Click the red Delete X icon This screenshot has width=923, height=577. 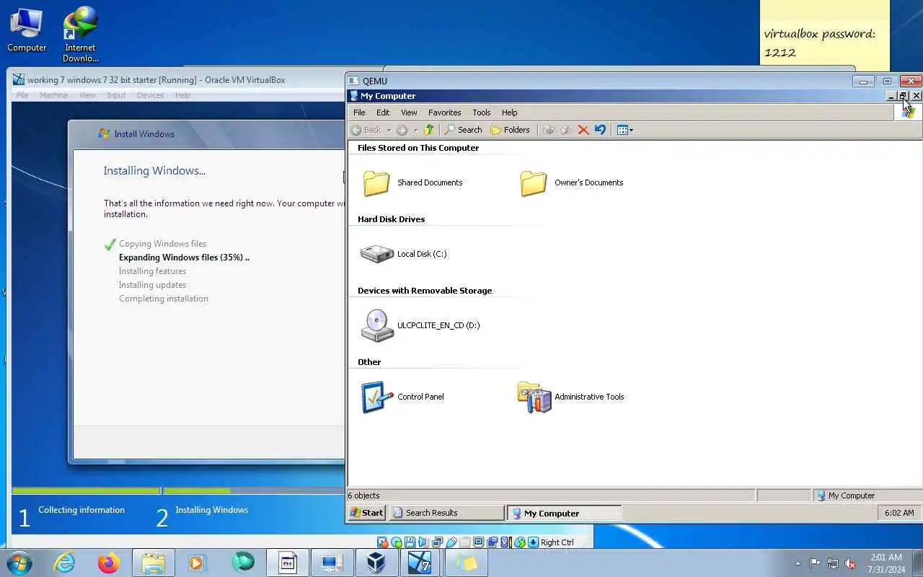click(x=583, y=130)
